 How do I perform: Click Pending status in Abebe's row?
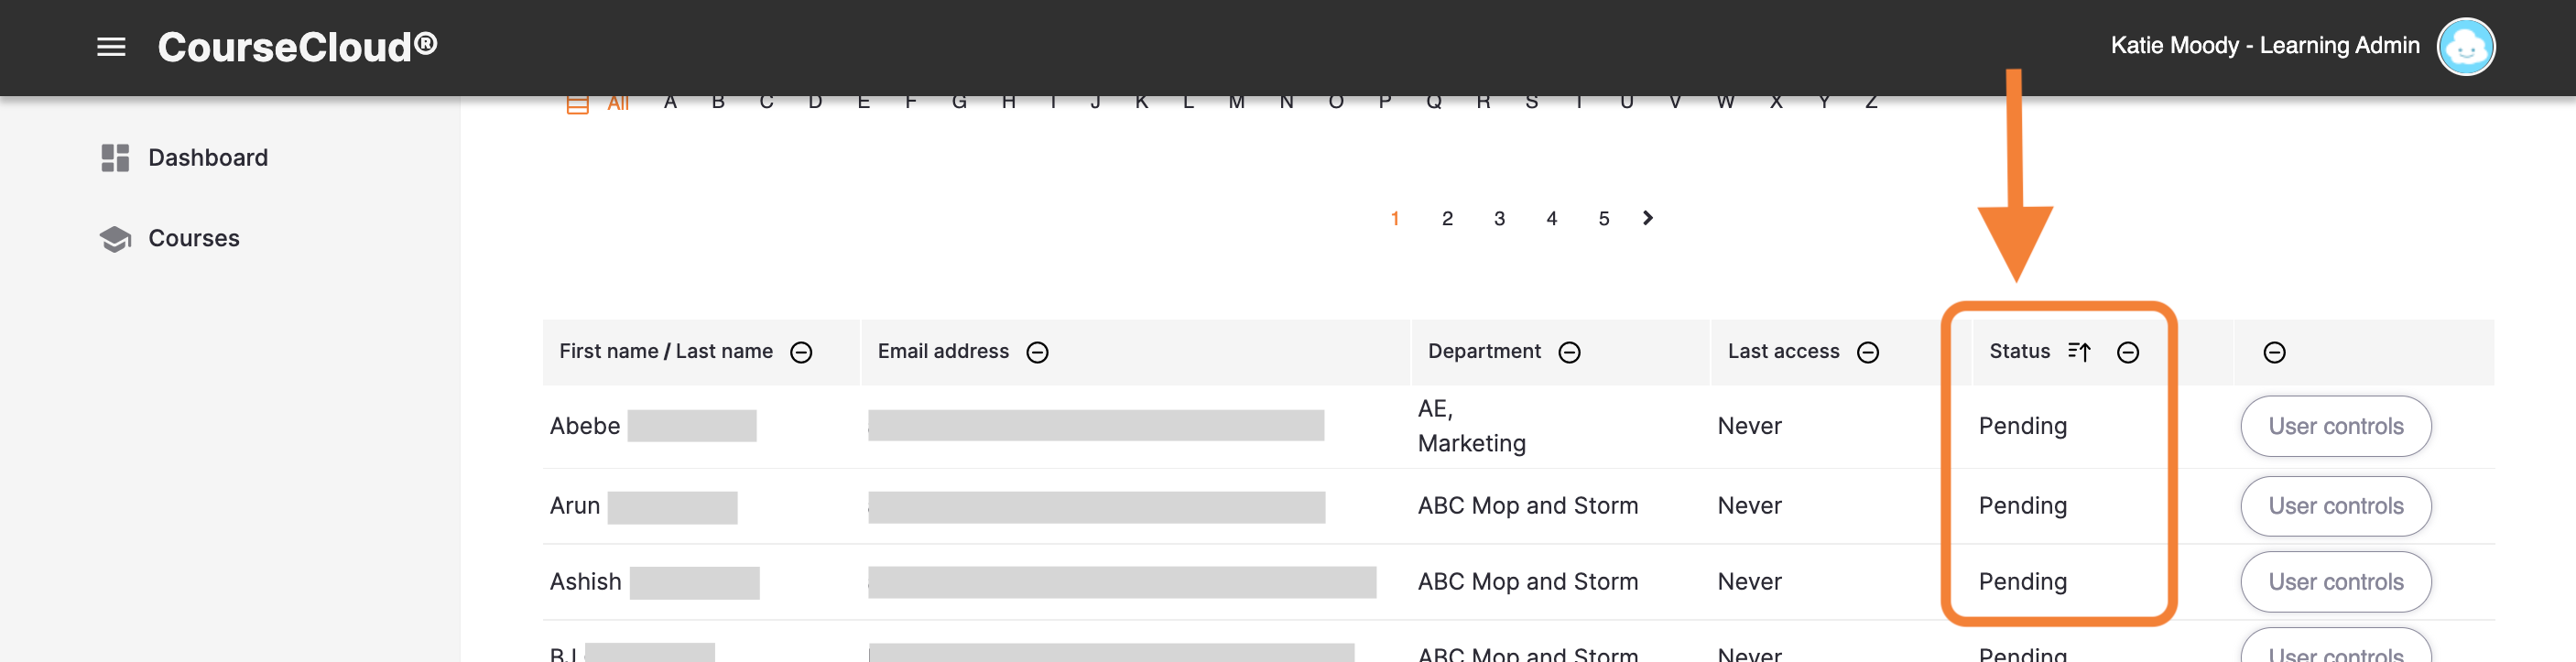2022,426
